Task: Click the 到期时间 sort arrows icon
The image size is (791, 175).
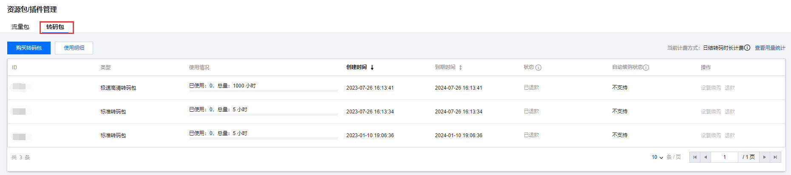Action: (x=461, y=68)
